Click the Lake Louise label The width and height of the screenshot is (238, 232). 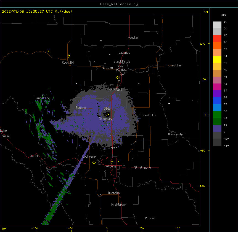coord(5,133)
